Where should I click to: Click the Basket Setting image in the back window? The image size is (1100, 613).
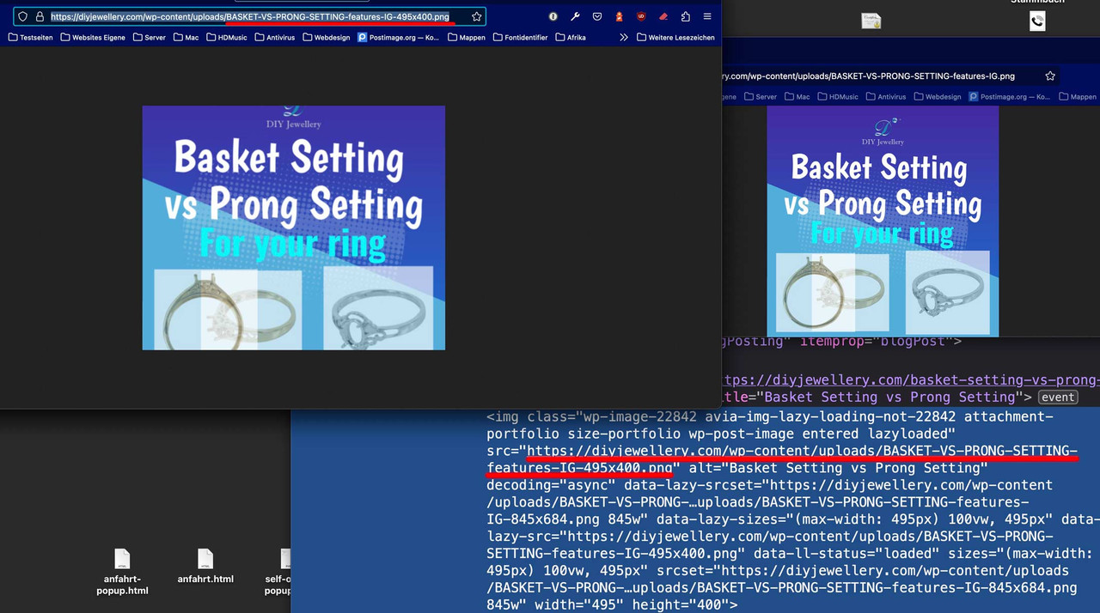(x=883, y=221)
